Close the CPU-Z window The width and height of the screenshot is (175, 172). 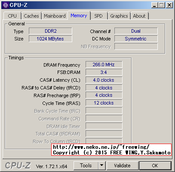169,5
